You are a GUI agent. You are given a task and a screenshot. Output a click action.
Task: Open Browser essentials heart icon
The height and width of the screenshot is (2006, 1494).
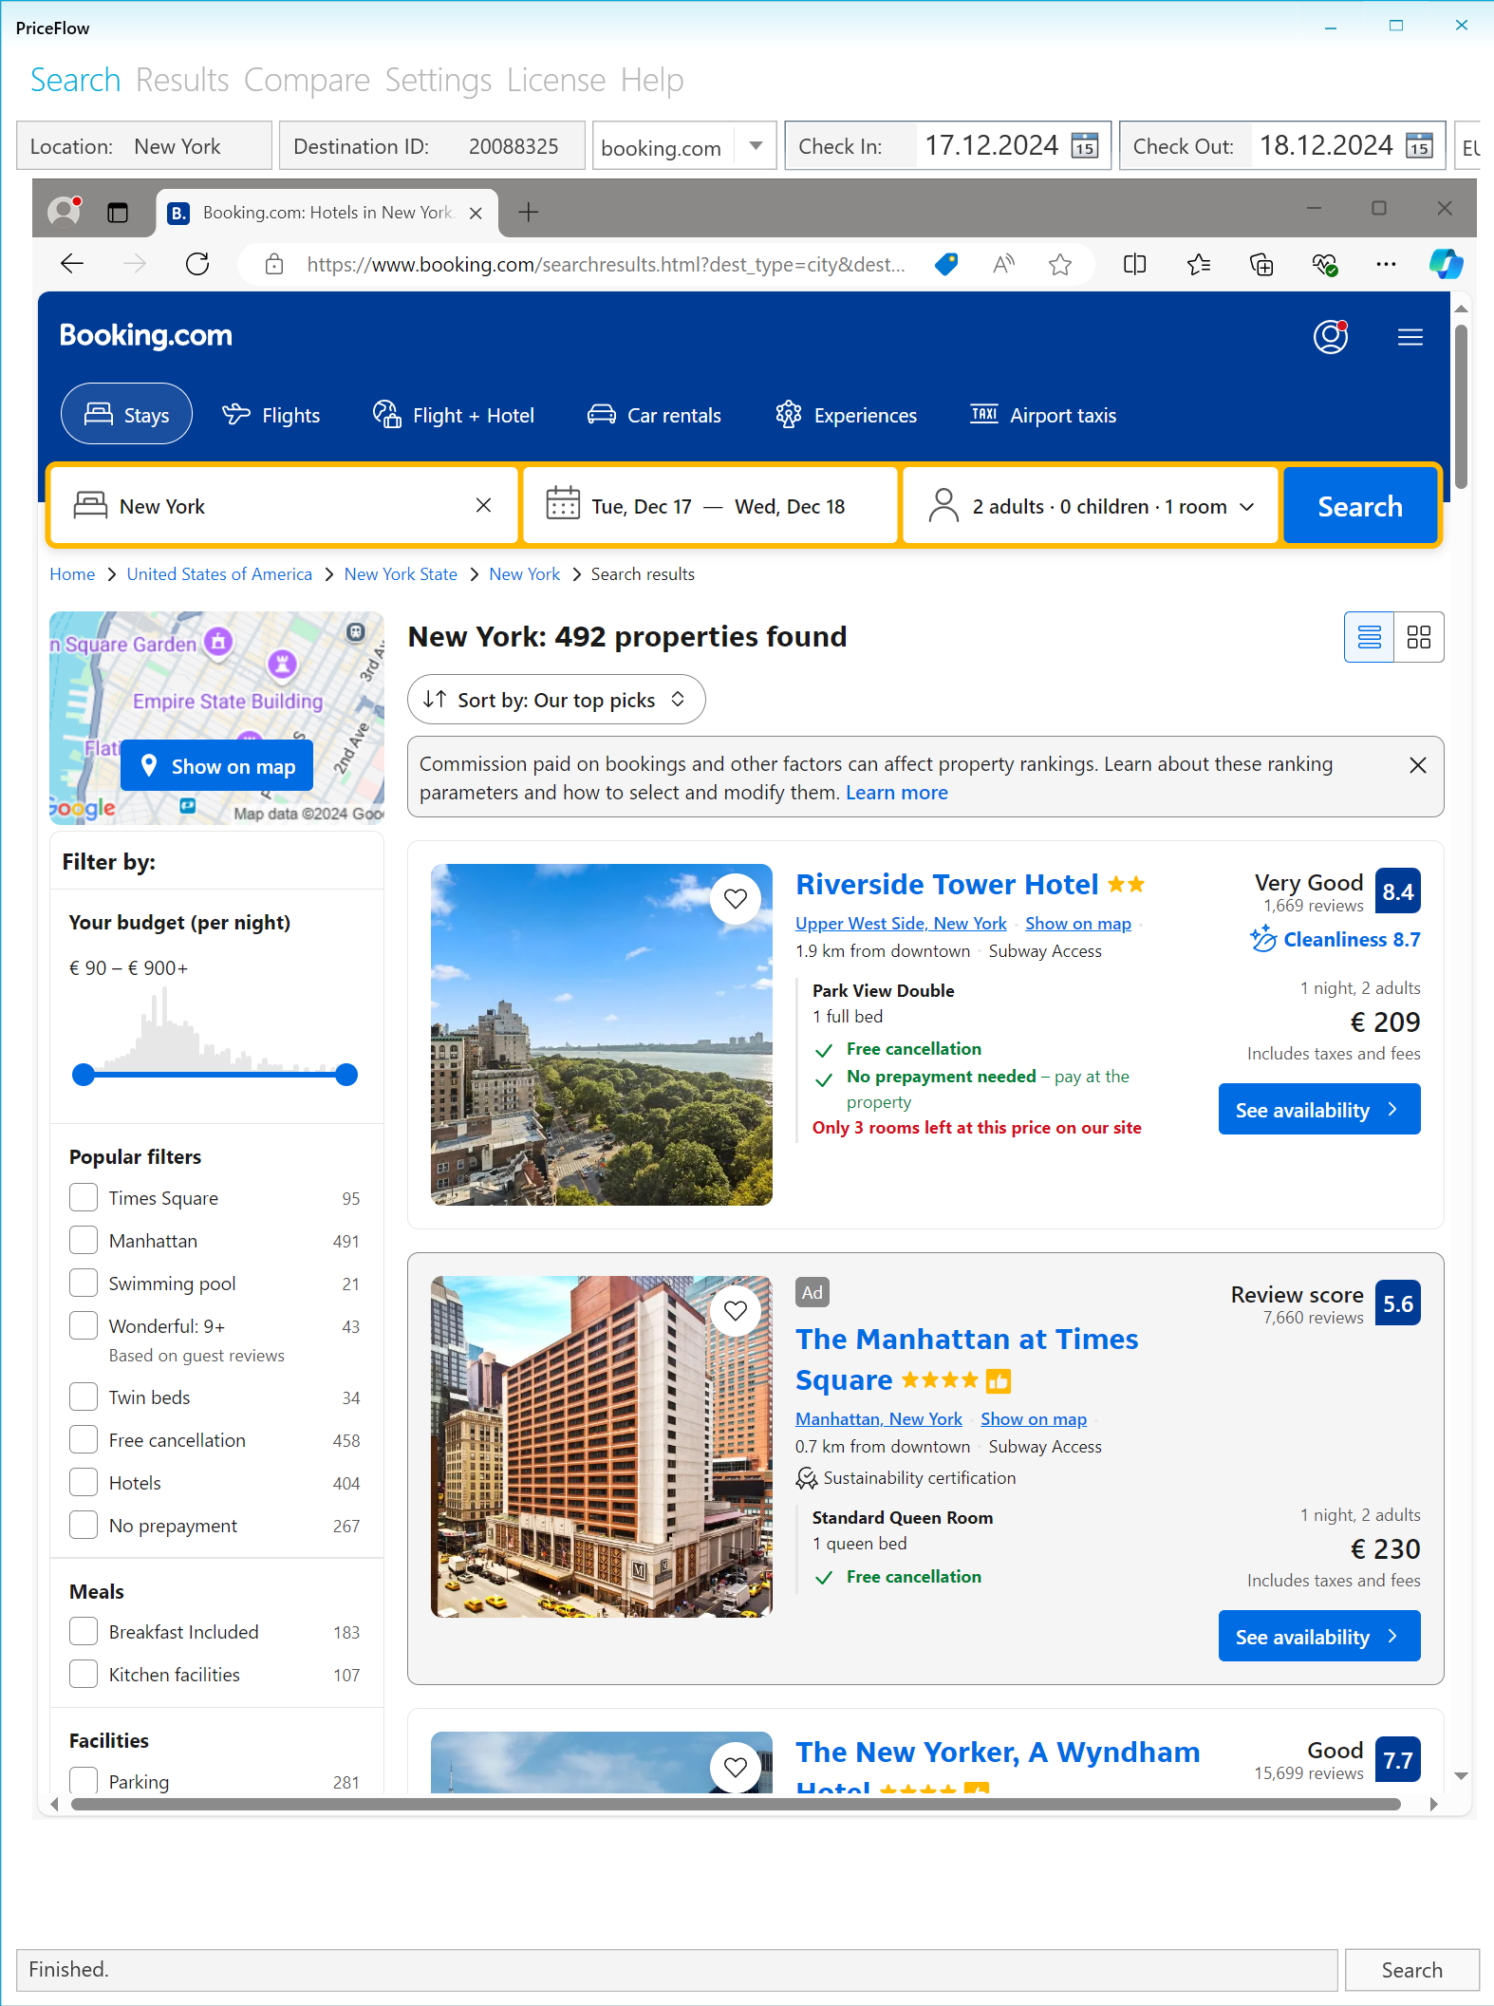tap(1324, 264)
